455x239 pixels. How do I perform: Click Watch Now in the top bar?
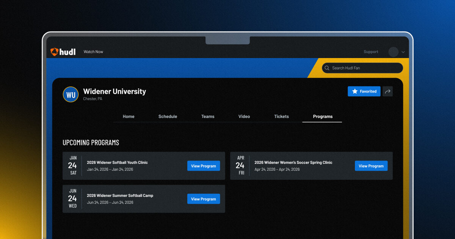coord(93,52)
